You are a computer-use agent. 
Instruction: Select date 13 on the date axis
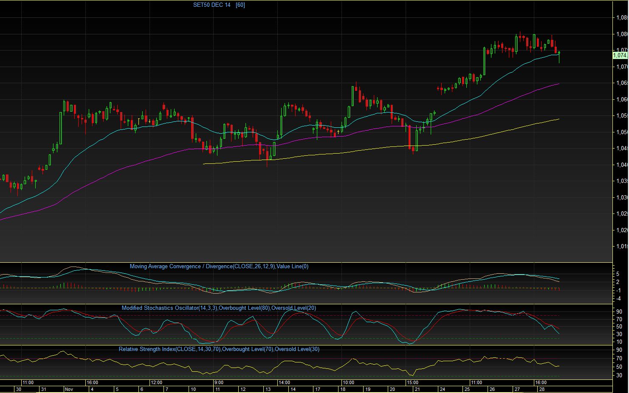pos(268,390)
